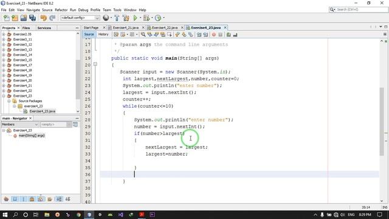Click the Comment editor toolbar icon
The height and width of the screenshot is (219, 389).
coord(229,35)
